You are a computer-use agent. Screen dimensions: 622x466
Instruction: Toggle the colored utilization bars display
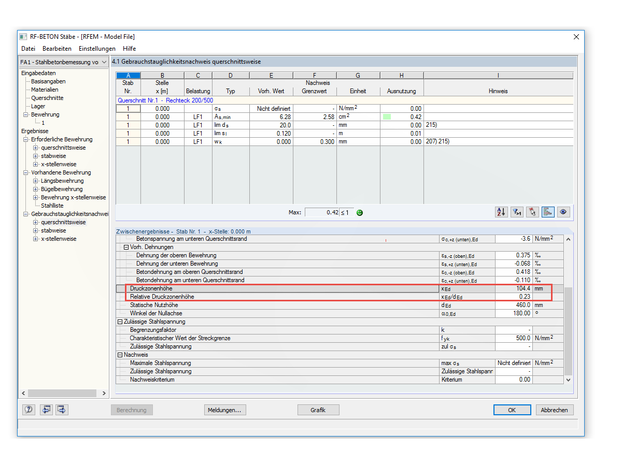point(548,212)
